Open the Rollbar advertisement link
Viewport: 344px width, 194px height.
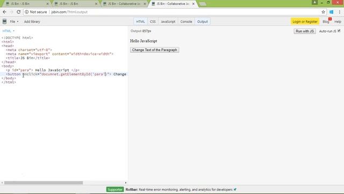tap(179, 189)
